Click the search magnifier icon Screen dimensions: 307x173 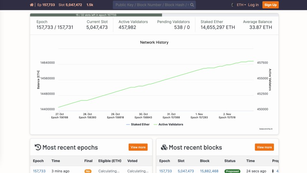192,5
